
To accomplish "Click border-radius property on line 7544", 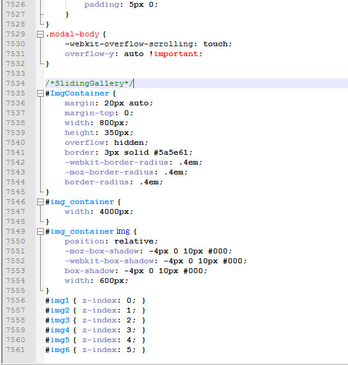I will [x=97, y=182].
